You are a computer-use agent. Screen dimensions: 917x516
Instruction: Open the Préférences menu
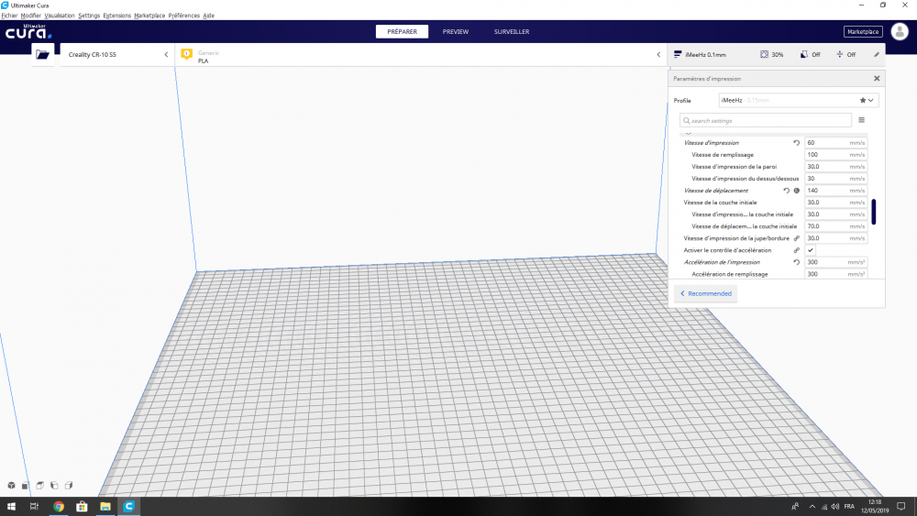pos(184,16)
